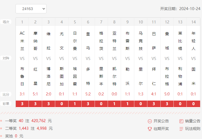Click the 一等奖 prize amount 420,762
The image size is (202, 139).
tap(38, 121)
